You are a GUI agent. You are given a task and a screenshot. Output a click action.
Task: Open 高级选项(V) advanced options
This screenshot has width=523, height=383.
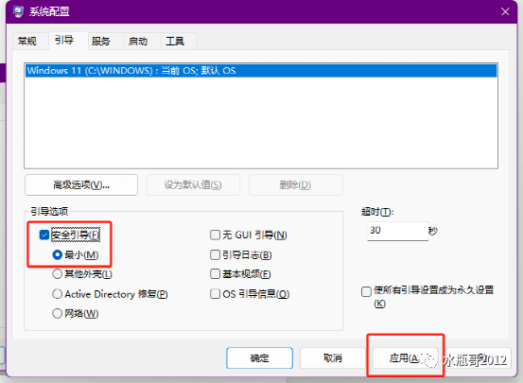coord(81,184)
